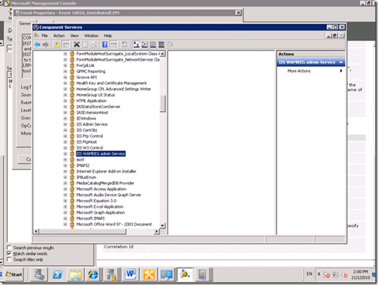Screen dimensions: 378x285
Task: Select the FwCplLUA tree item
Action: click(85, 66)
